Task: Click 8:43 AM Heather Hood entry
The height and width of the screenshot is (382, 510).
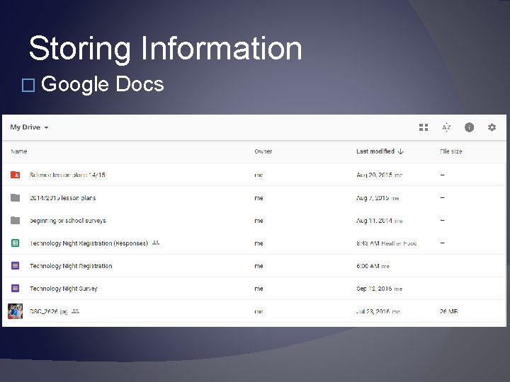Action: click(387, 243)
